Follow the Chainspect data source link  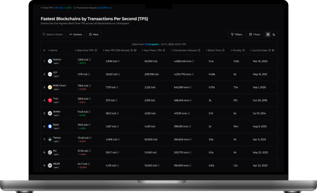click(152, 44)
